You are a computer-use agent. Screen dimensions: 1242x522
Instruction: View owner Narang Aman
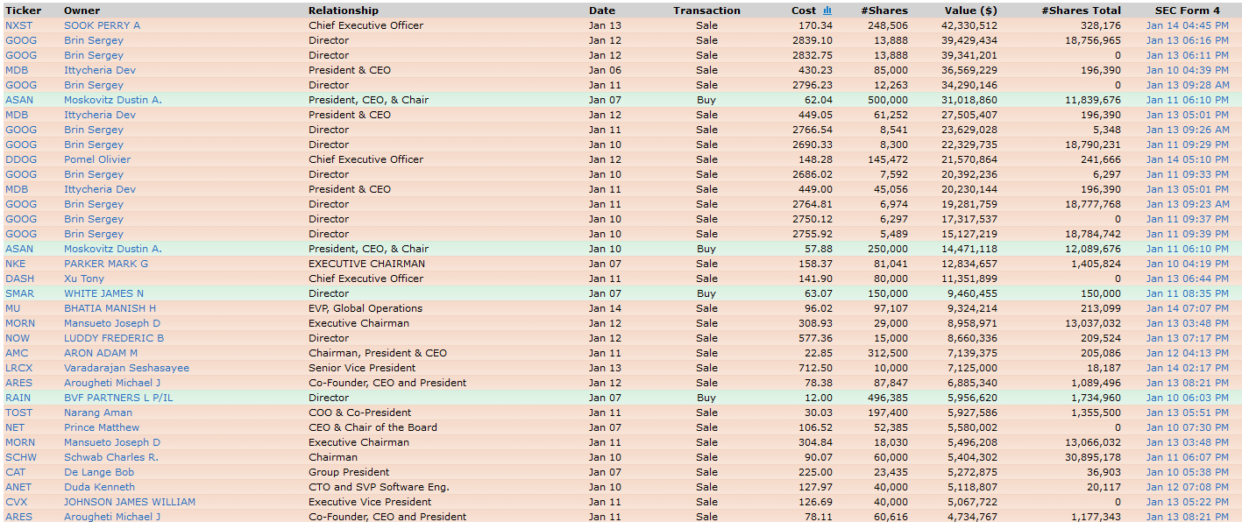click(x=98, y=413)
